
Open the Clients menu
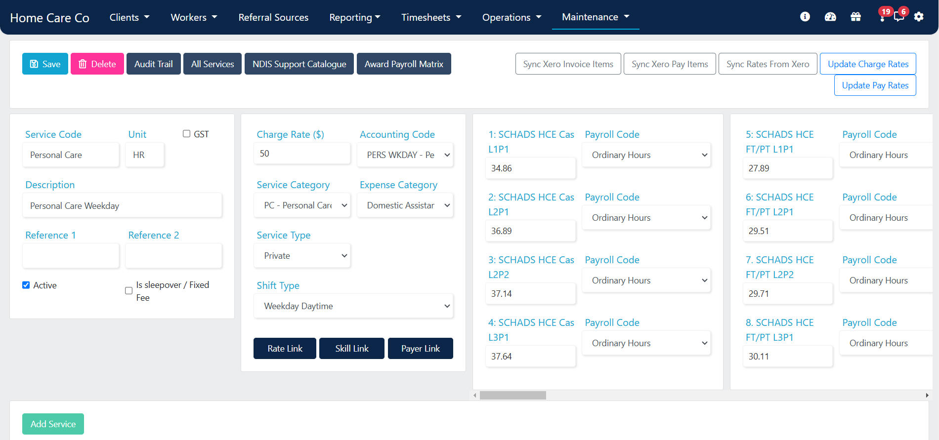click(129, 17)
